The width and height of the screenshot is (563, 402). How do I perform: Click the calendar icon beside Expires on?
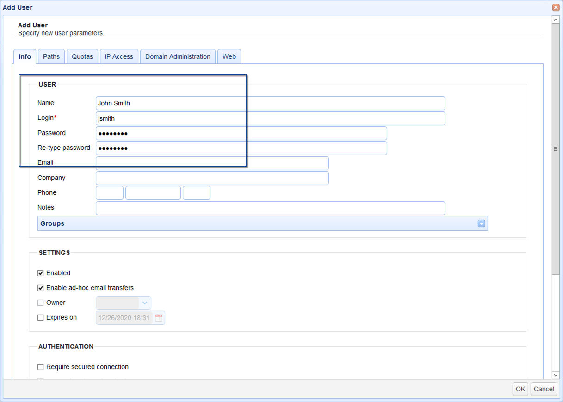click(x=159, y=318)
